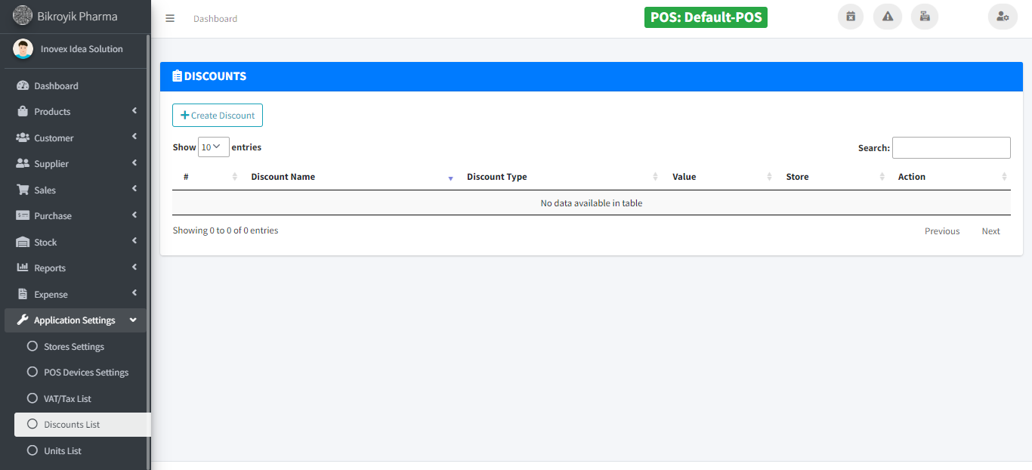Click the calendar-times icon in the top bar
1032x470 pixels.
(851, 17)
